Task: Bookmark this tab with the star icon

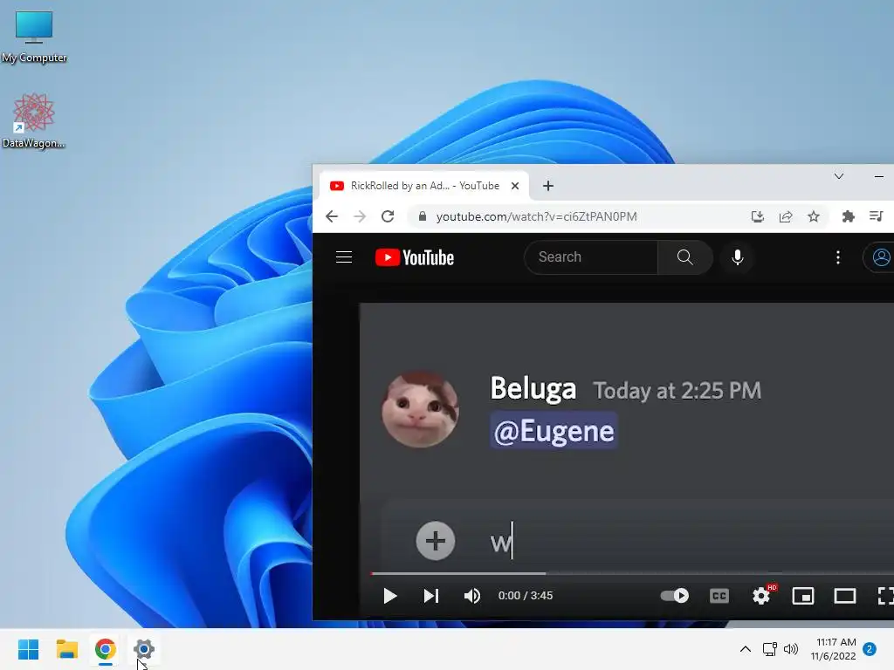Action: (x=814, y=216)
